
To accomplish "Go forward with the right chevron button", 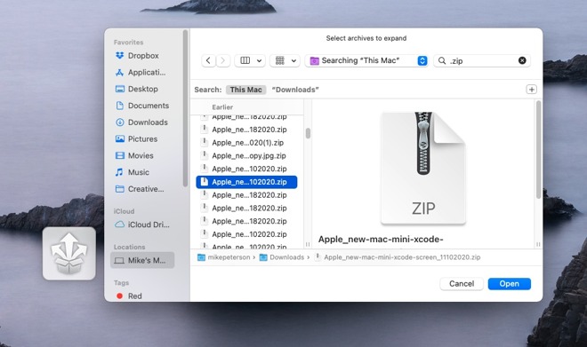I will point(223,60).
